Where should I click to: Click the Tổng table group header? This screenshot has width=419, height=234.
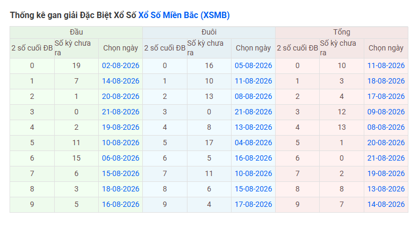click(x=341, y=32)
